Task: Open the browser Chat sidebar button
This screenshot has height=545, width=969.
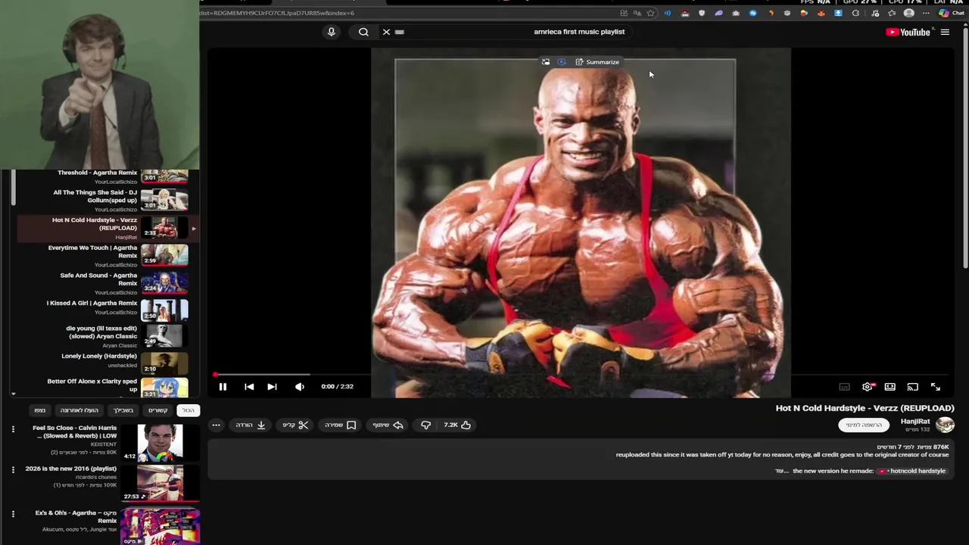Action: pyautogui.click(x=951, y=13)
